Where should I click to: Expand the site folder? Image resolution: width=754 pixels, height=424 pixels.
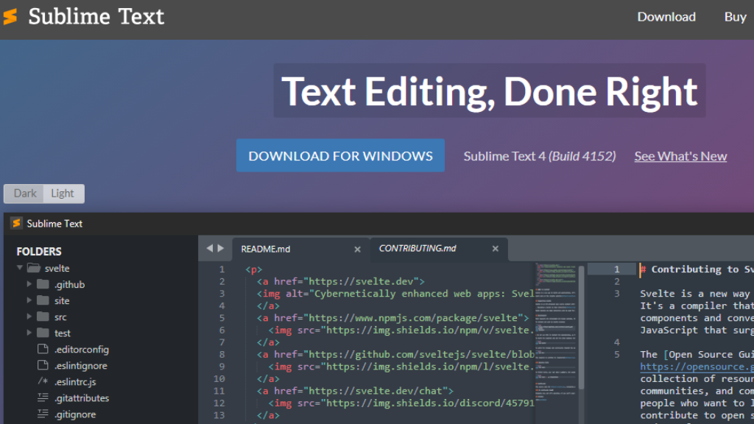coord(29,300)
